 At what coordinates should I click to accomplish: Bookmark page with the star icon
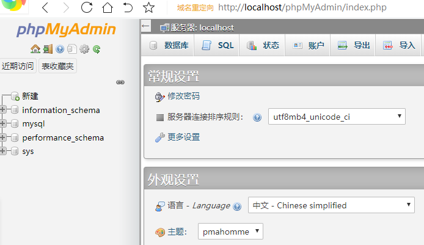(148, 7)
